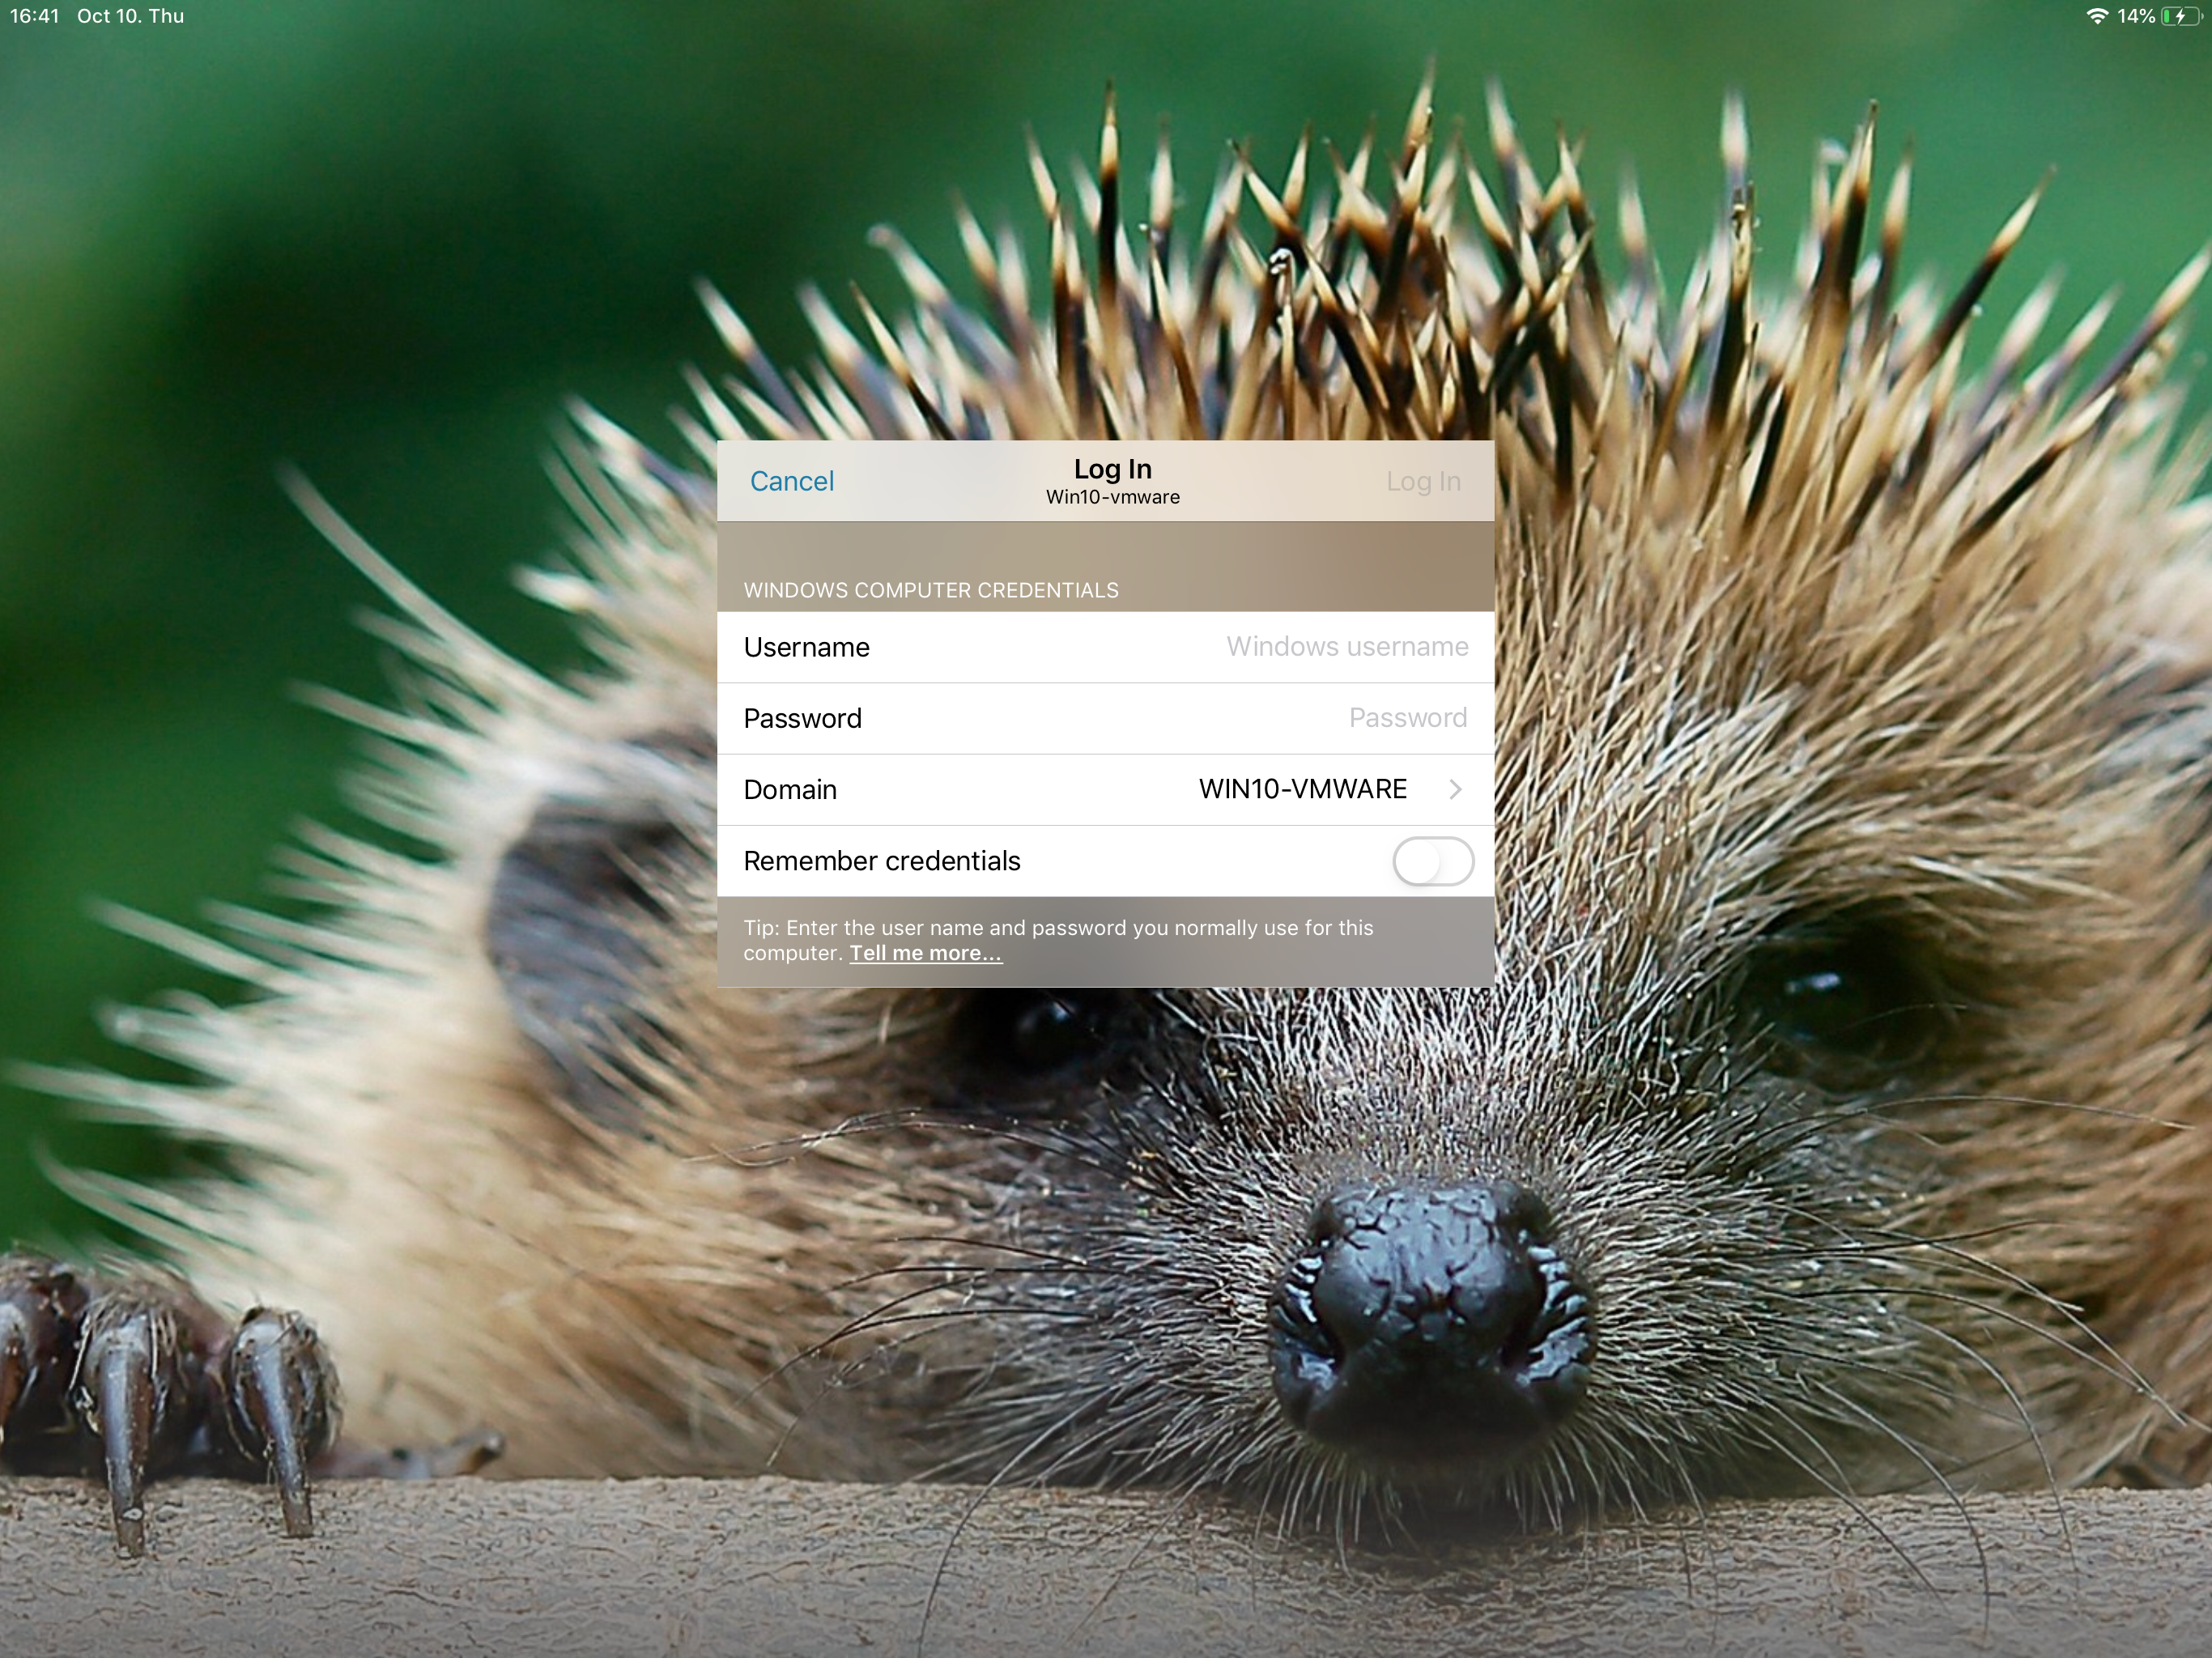Open the Tell me more link
Viewport: 2212px width, 1658px height.
click(x=925, y=953)
